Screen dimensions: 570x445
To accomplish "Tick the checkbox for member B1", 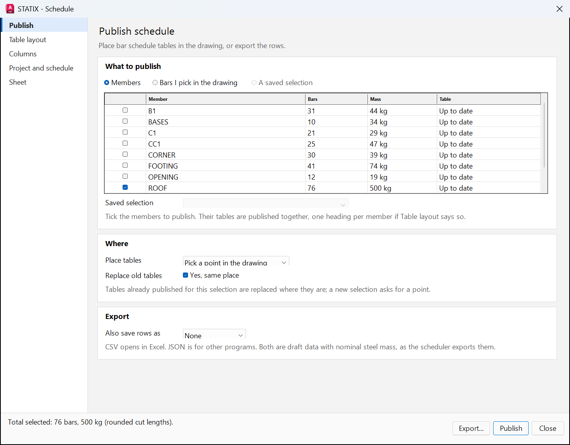I will (x=125, y=110).
